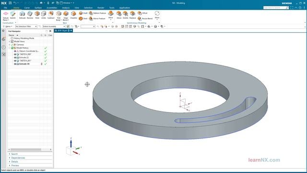Switch to the Render ribbon tab
Image resolution: width=307 pixels, height=173 pixels.
101,8
